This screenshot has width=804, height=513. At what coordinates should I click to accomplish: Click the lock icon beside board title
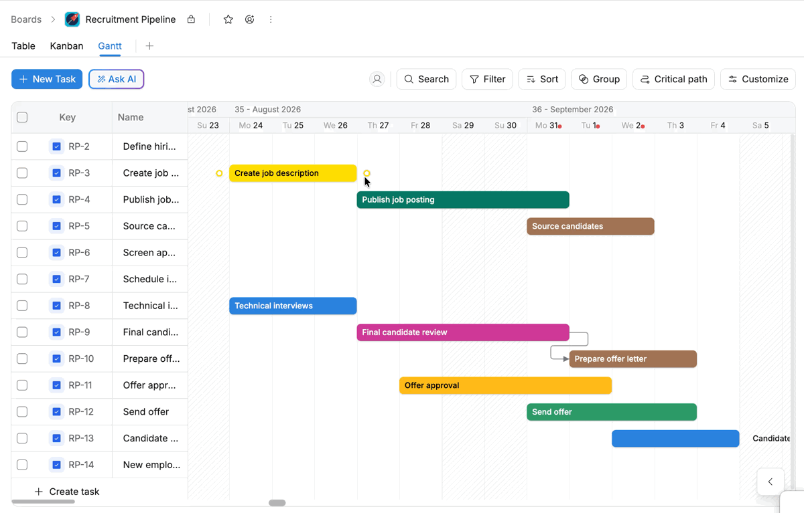pos(191,19)
